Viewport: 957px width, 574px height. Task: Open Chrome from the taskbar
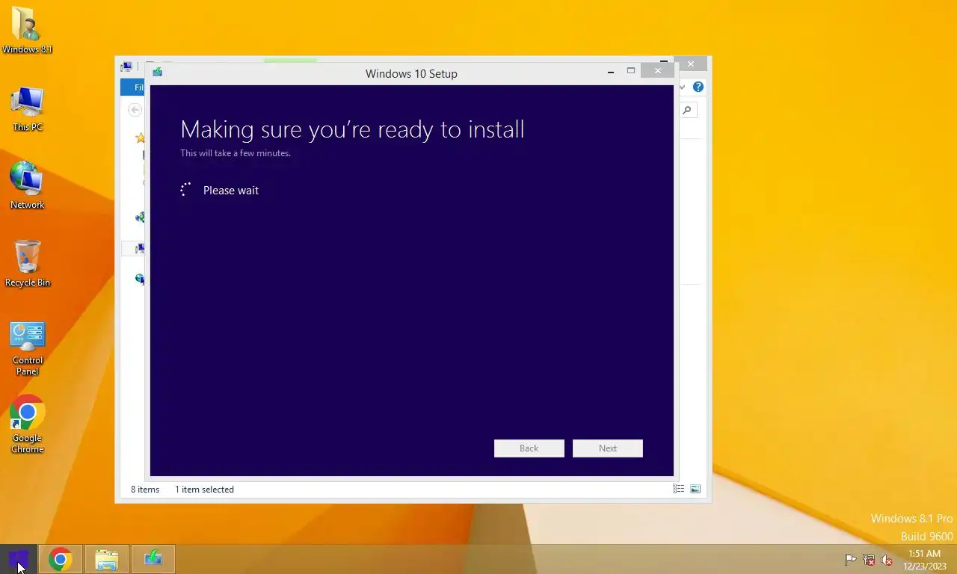(61, 559)
